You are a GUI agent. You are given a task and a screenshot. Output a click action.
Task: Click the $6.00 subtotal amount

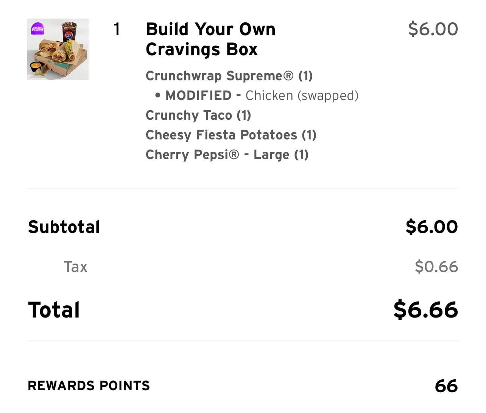pyautogui.click(x=431, y=227)
